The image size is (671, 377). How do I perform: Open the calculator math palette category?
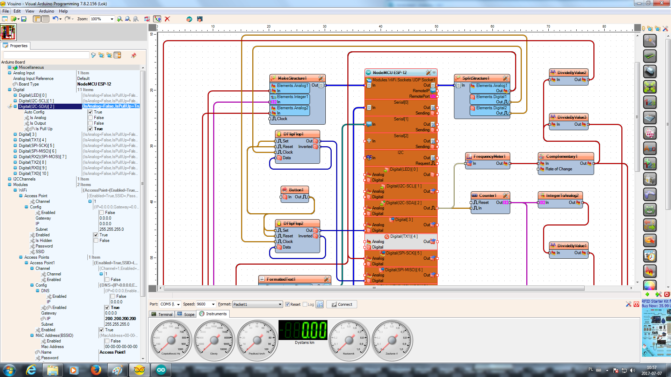click(x=650, y=118)
